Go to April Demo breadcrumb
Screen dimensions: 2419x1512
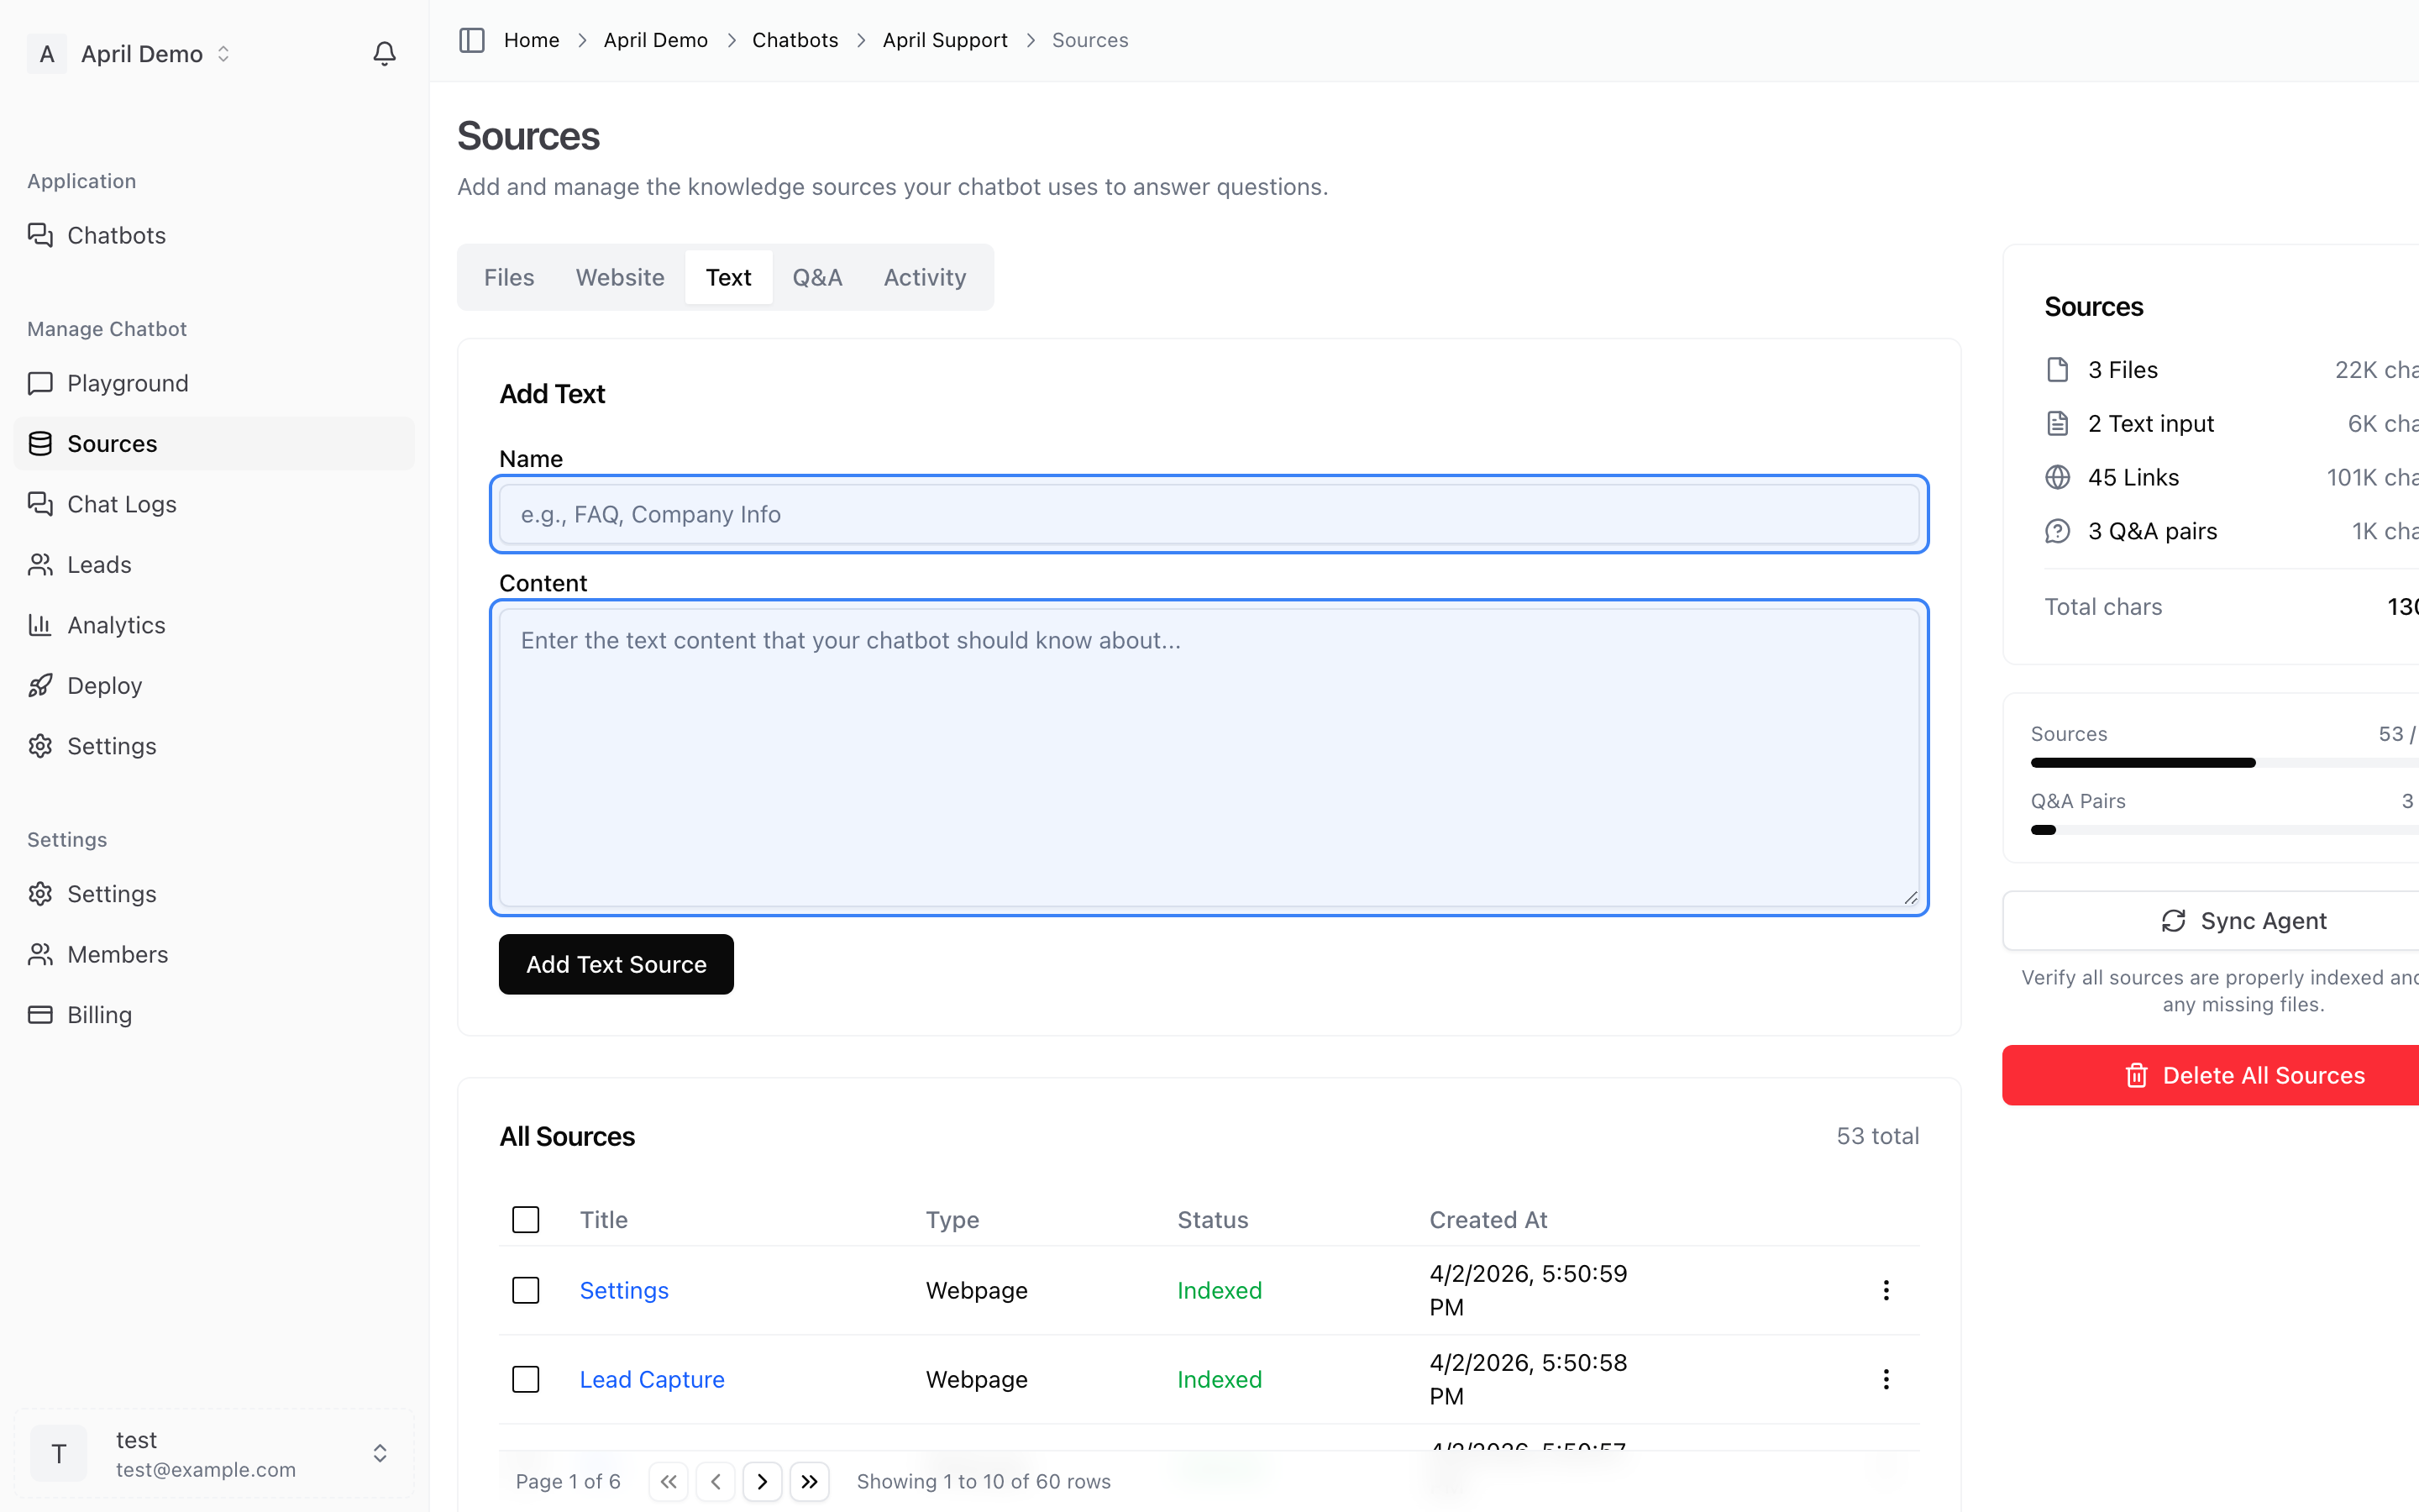[656, 40]
